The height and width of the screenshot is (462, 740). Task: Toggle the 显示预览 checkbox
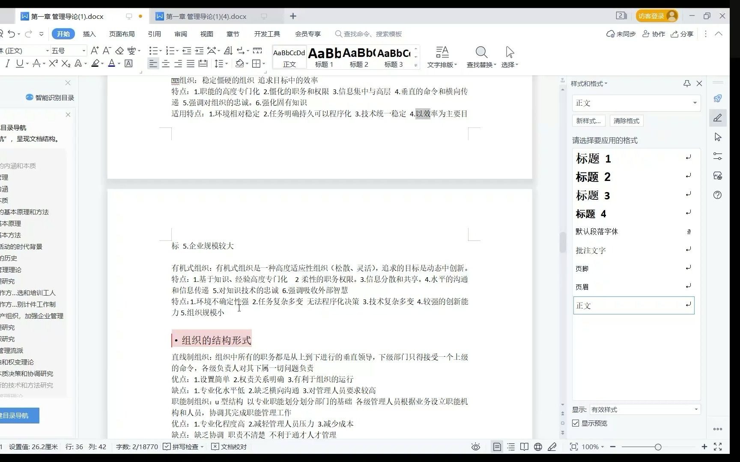coord(576,423)
